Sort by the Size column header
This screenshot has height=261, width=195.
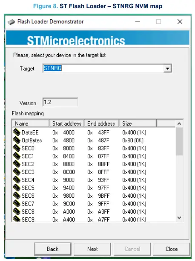[x=138, y=123]
